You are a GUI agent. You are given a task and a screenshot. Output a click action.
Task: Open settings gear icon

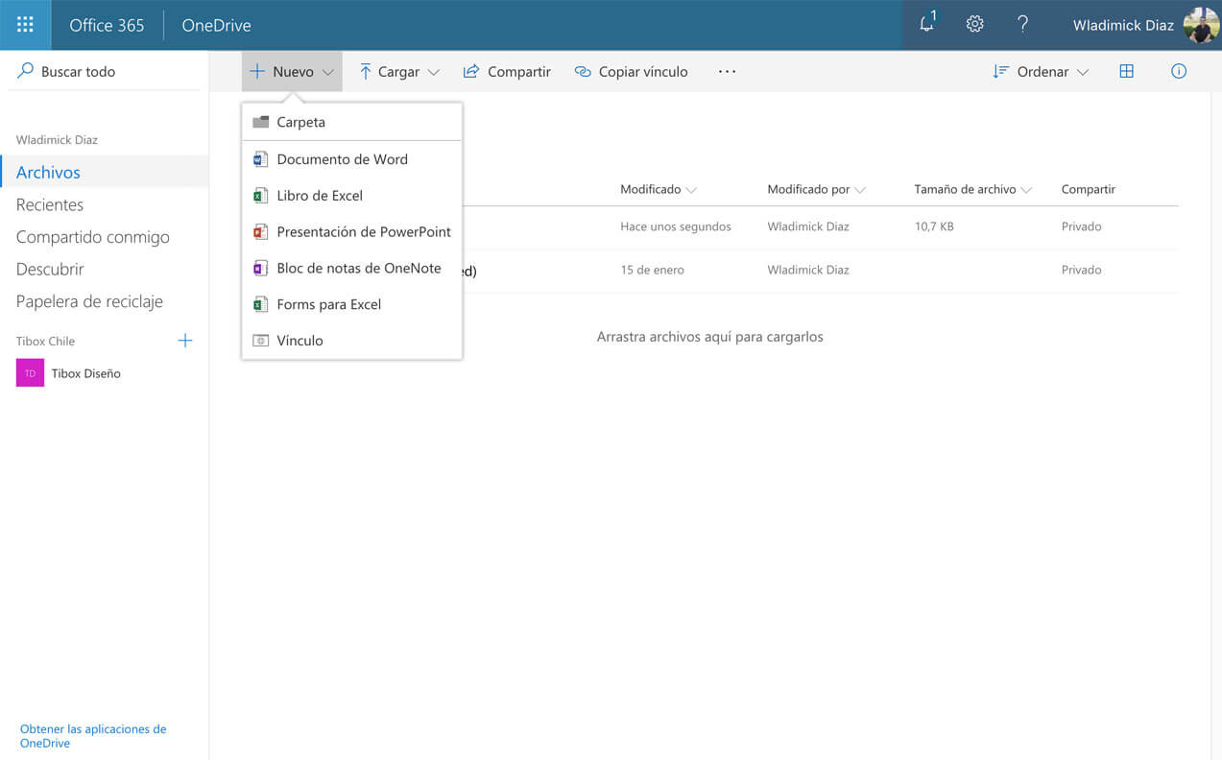974,25
